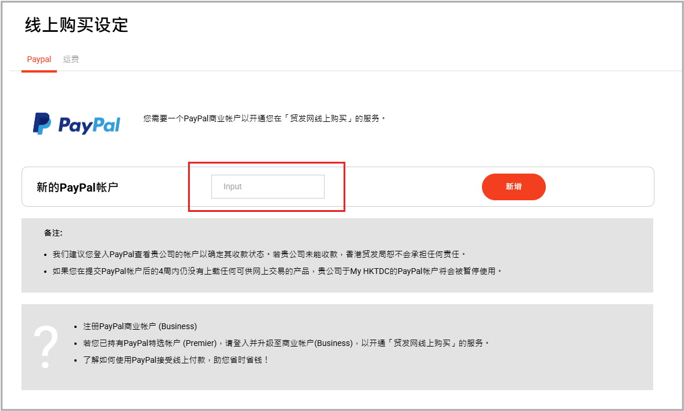Image resolution: width=684 pixels, height=411 pixels.
Task: Click the 备注: heading text
Action: pos(53,233)
